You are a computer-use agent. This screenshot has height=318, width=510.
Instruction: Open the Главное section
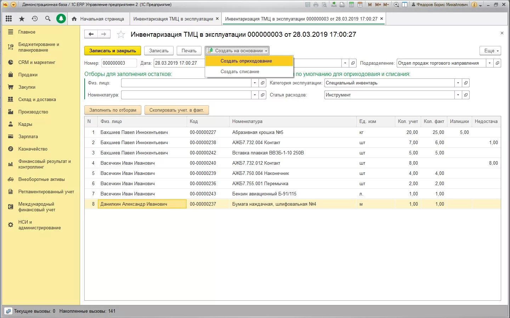pos(27,32)
